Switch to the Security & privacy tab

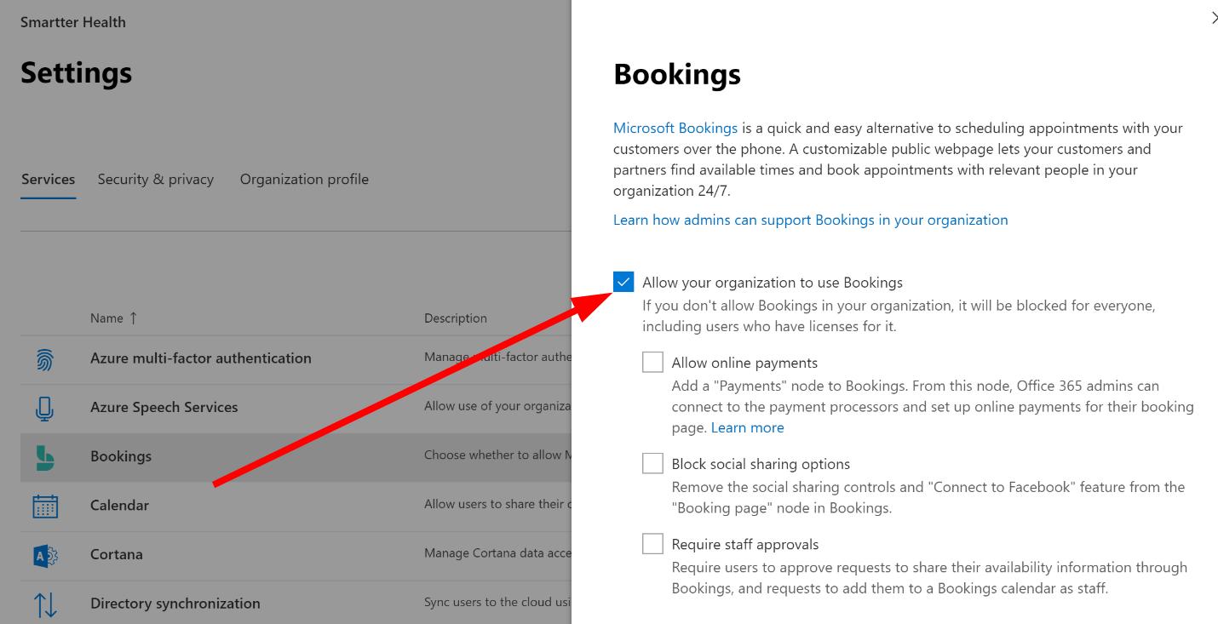pyautogui.click(x=156, y=180)
